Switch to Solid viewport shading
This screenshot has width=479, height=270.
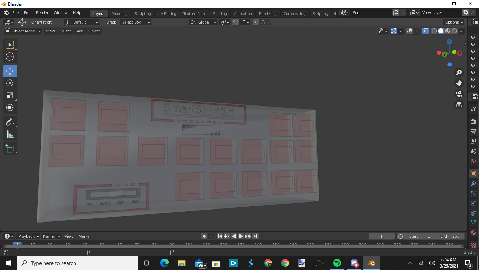[441, 31]
